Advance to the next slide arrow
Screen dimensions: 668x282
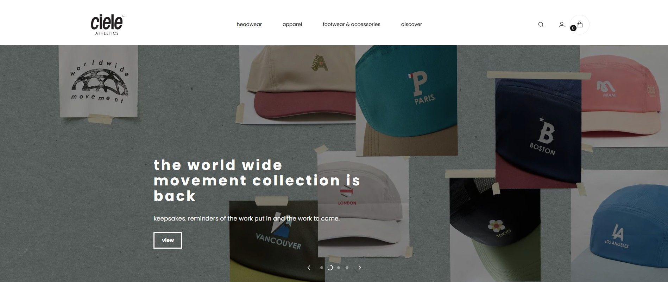coord(360,268)
